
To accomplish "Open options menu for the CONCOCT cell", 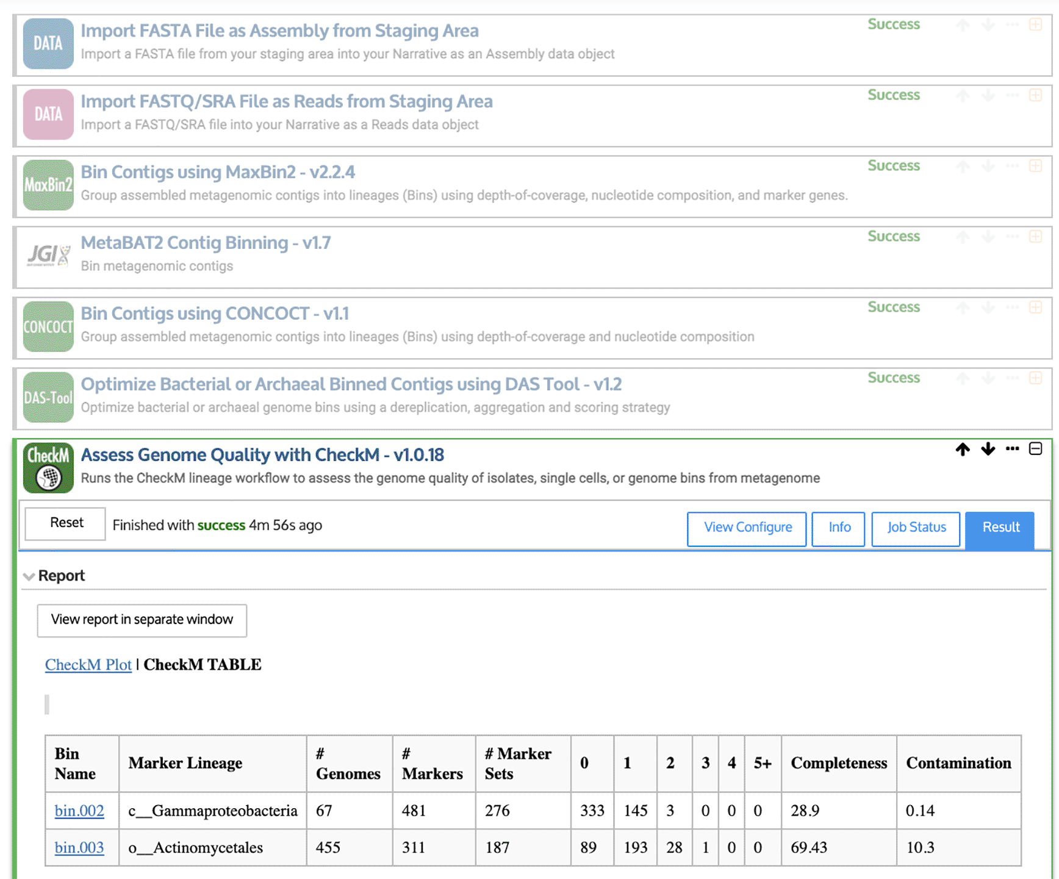I will coord(1012,307).
